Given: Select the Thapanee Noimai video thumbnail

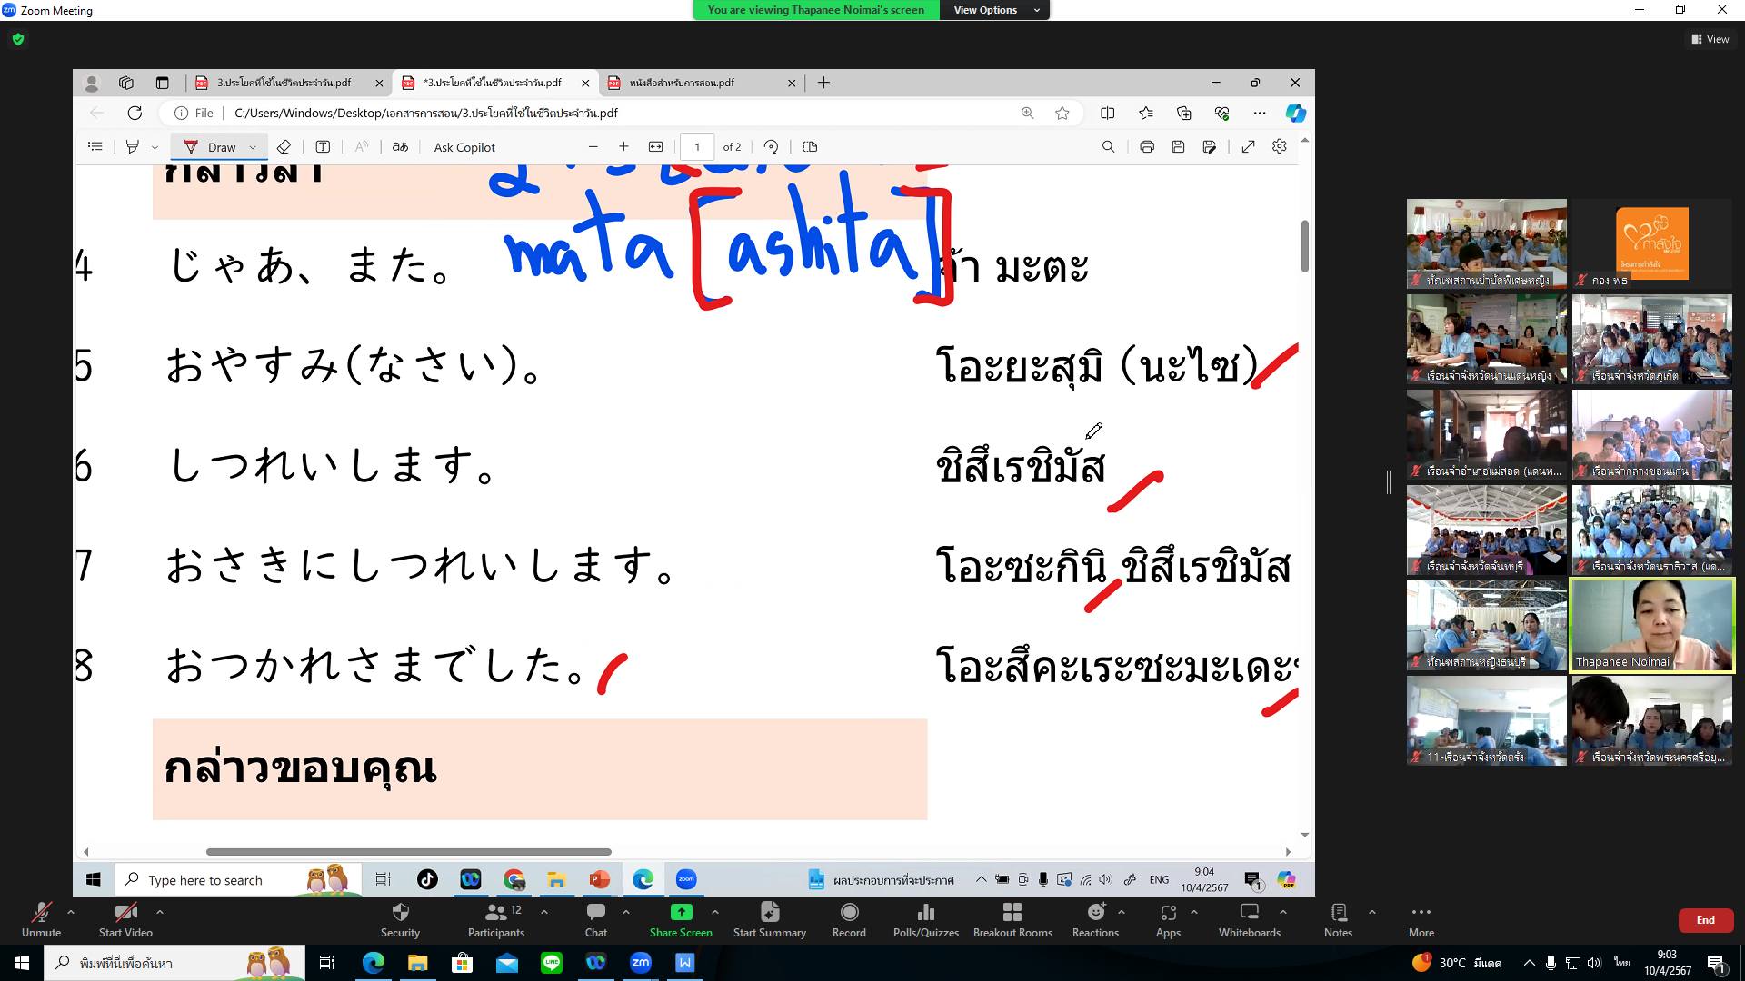Looking at the screenshot, I should click(x=1651, y=625).
